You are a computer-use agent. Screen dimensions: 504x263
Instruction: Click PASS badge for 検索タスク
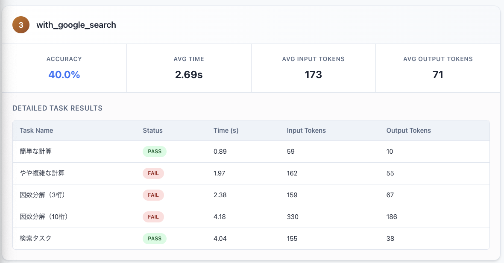coord(154,239)
